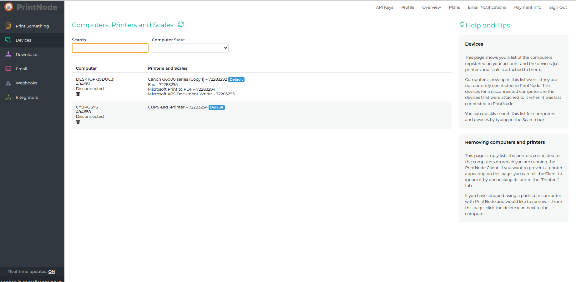The width and height of the screenshot is (576, 282).
Task: Click Disconnected status for CYBROSYS
Action: pyautogui.click(x=90, y=117)
